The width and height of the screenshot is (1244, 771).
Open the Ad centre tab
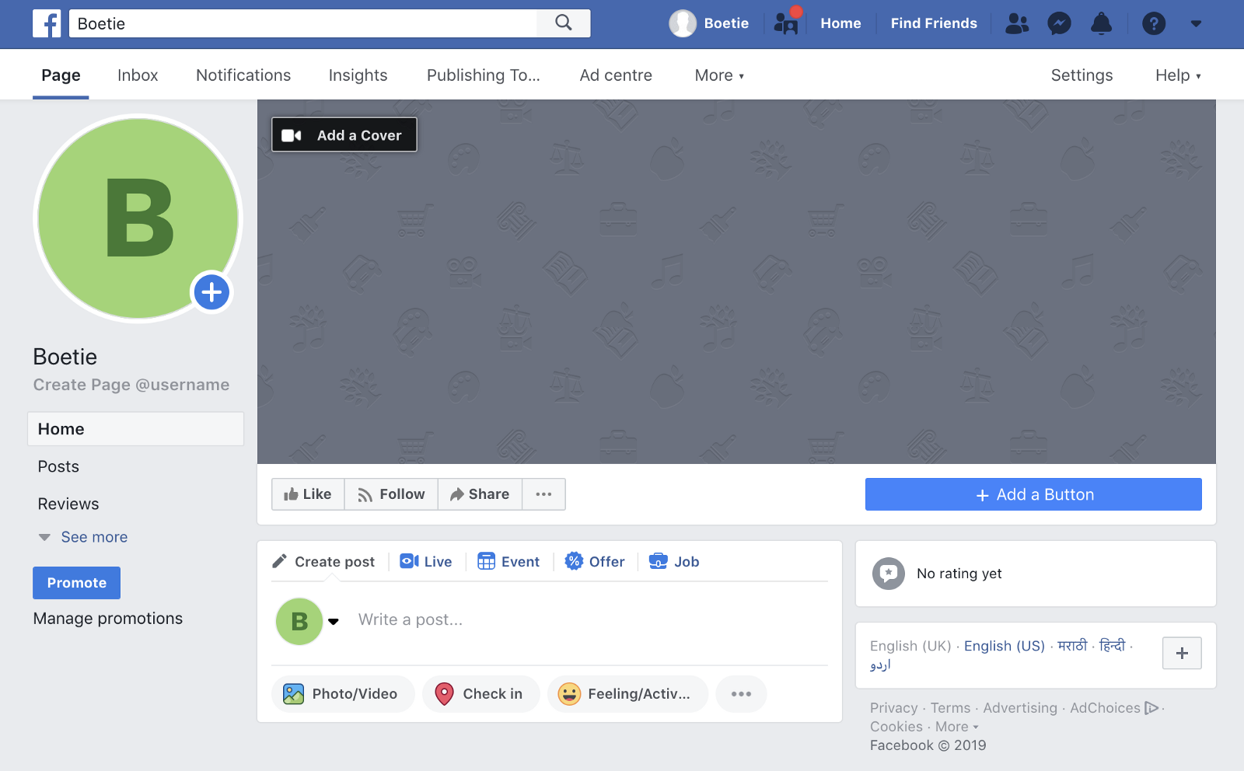616,75
